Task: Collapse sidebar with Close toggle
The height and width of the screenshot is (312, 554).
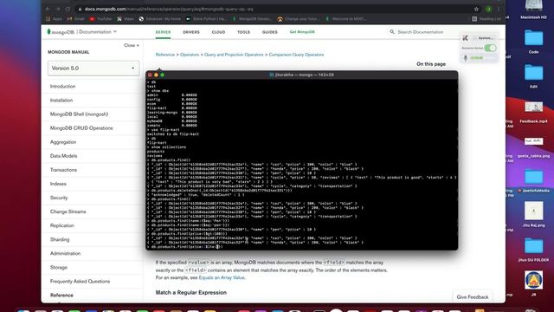Action: coord(132,45)
